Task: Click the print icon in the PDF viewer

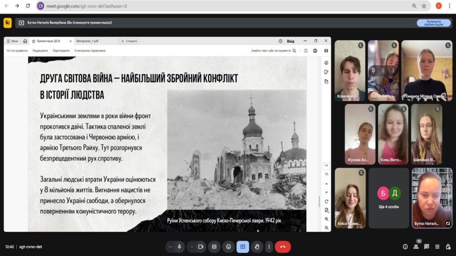Action: (x=315, y=51)
